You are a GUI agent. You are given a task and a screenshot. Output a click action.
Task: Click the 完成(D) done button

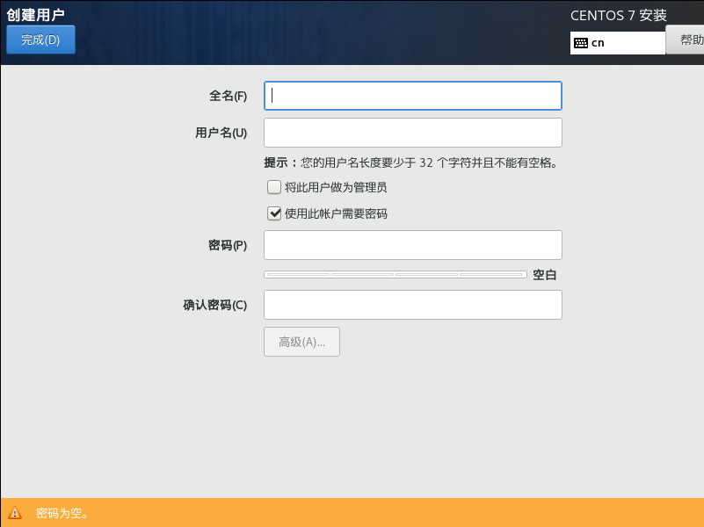40,40
